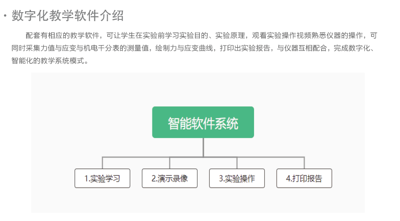Click the green 智能软件系统 box

(203, 122)
